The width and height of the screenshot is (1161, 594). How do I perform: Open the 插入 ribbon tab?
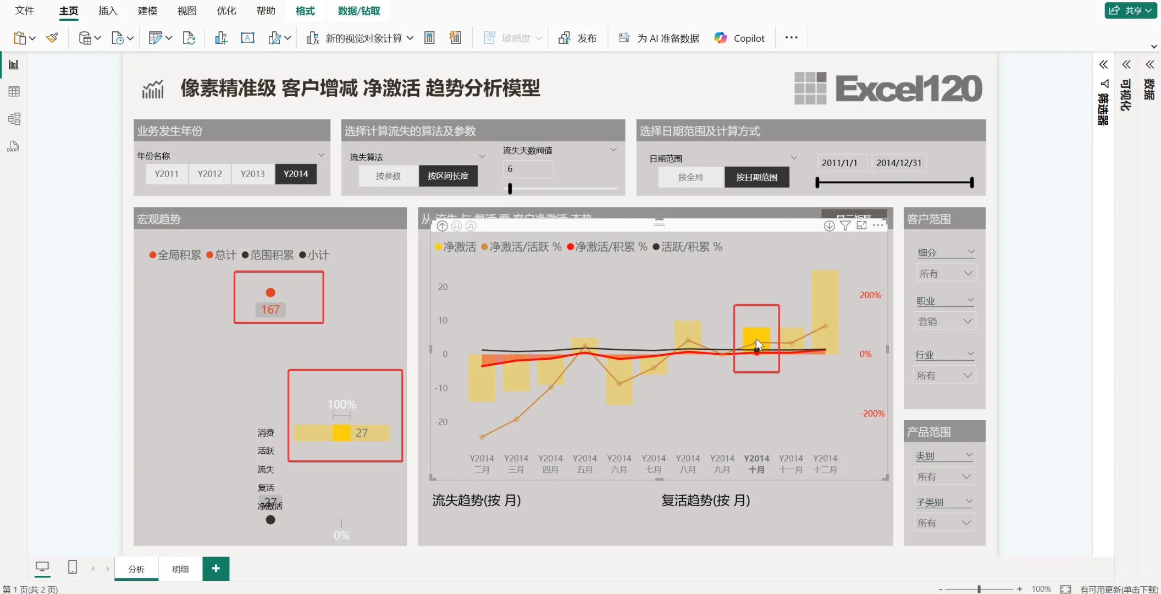point(107,10)
